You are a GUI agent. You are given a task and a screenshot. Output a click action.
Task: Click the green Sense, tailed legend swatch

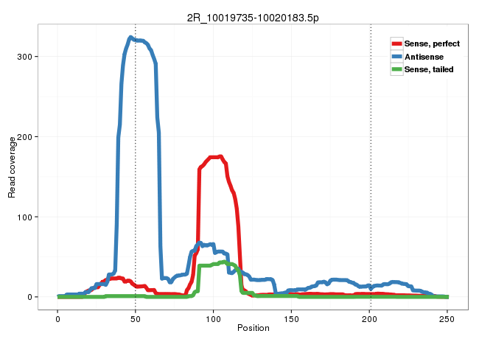[396, 69]
